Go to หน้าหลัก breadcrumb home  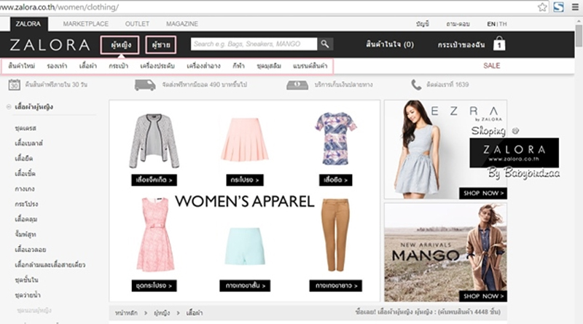tap(126, 313)
